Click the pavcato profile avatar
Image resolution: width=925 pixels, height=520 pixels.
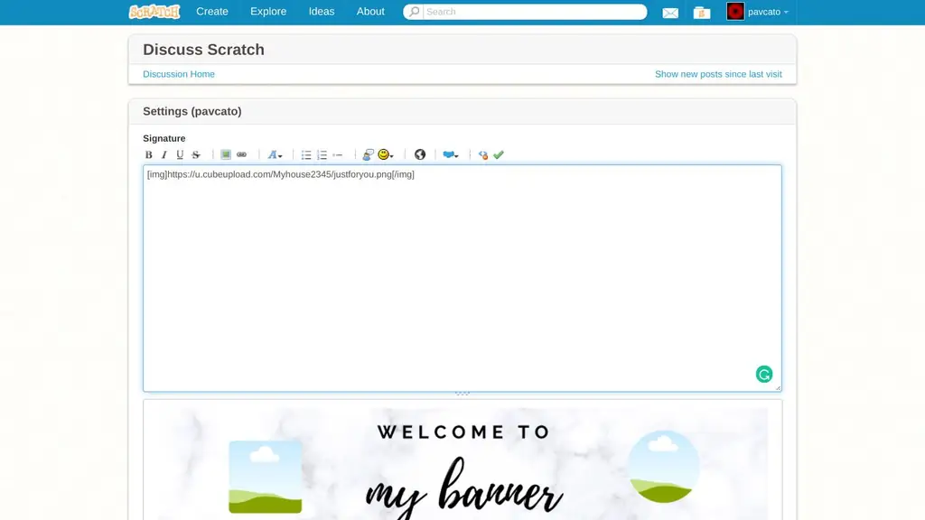[x=735, y=12]
